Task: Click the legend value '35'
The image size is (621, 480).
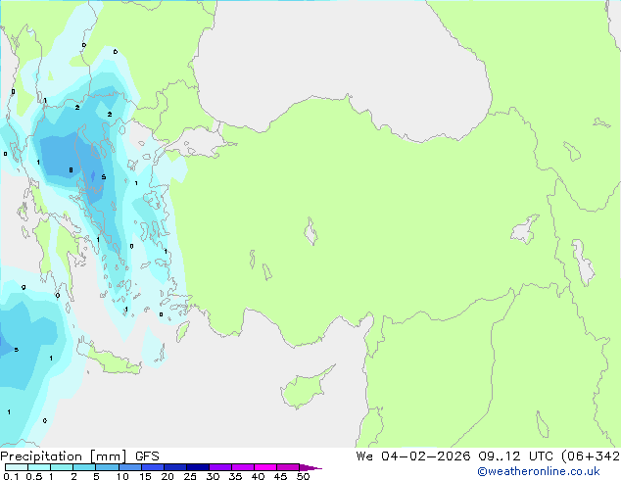Action: point(235,476)
